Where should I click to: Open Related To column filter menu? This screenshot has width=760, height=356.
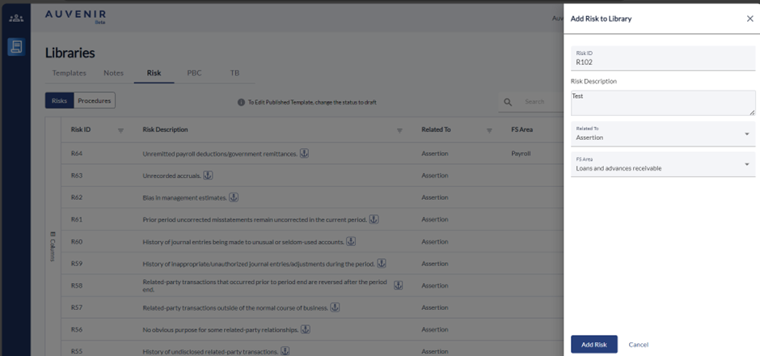click(490, 130)
